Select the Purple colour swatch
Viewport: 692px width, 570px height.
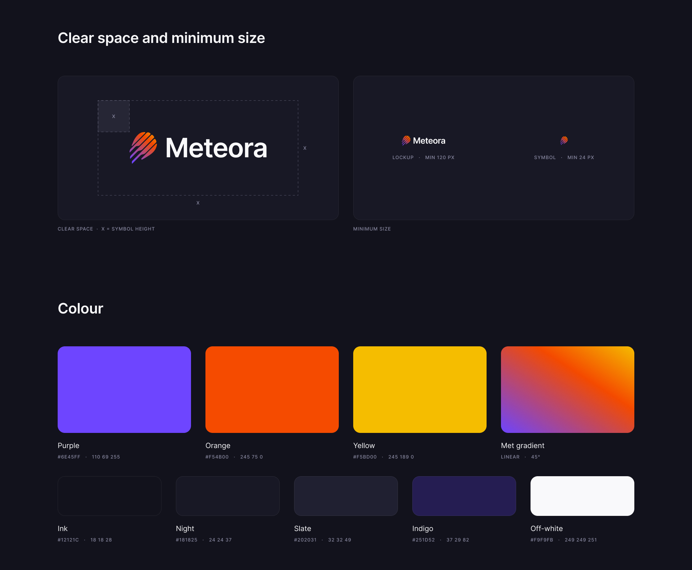pos(124,390)
